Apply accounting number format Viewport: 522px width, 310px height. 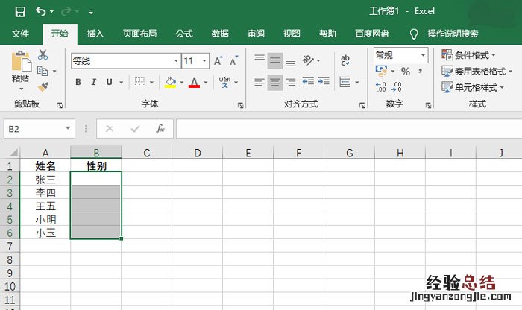coord(381,71)
